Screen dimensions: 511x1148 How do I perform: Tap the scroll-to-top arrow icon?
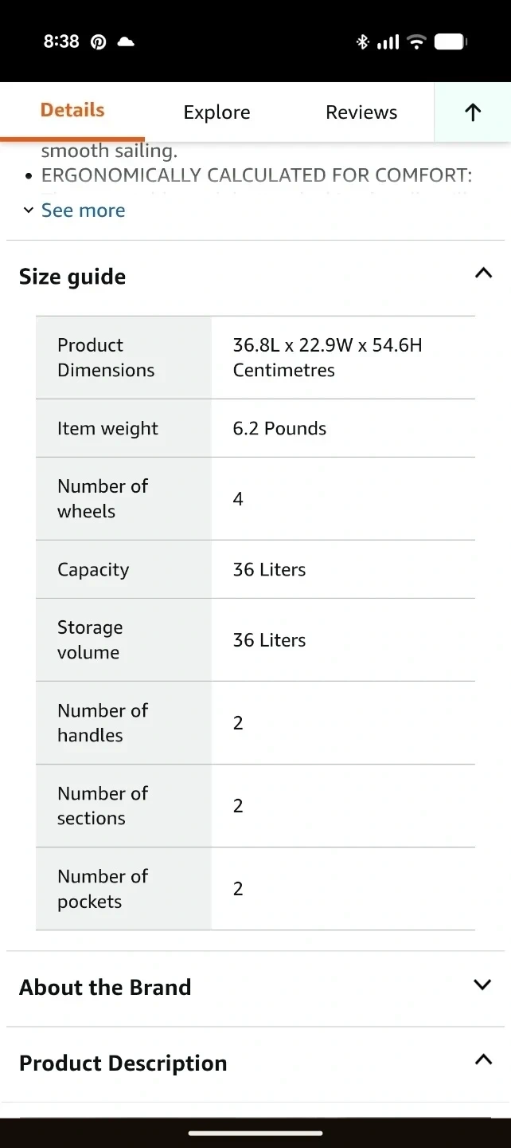pos(473,112)
